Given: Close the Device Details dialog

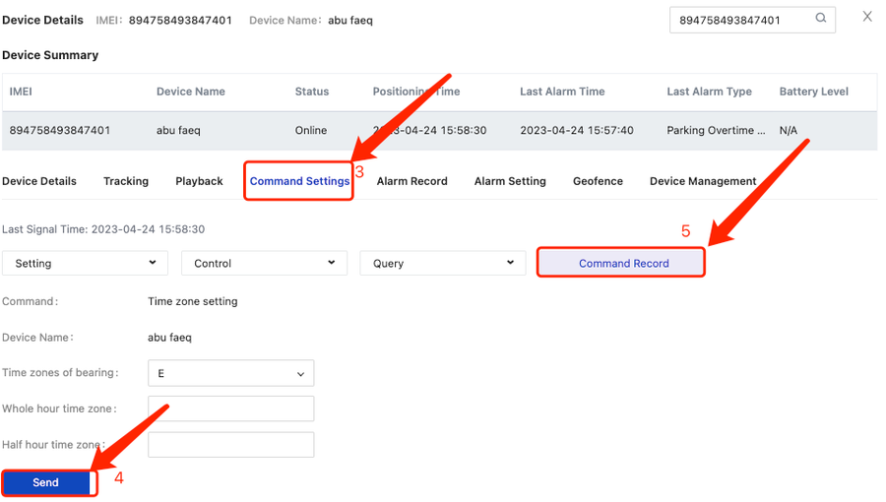Looking at the screenshot, I should [x=866, y=17].
